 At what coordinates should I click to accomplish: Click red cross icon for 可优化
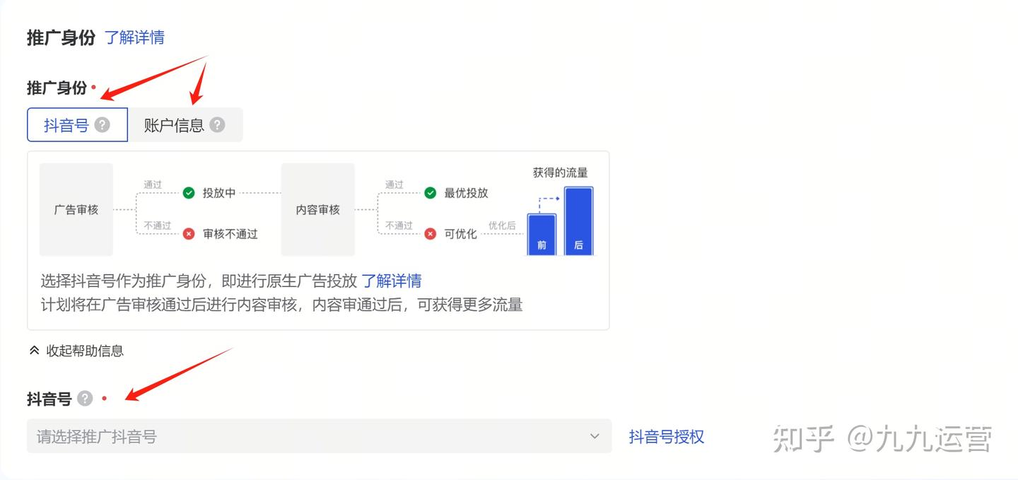coord(430,233)
